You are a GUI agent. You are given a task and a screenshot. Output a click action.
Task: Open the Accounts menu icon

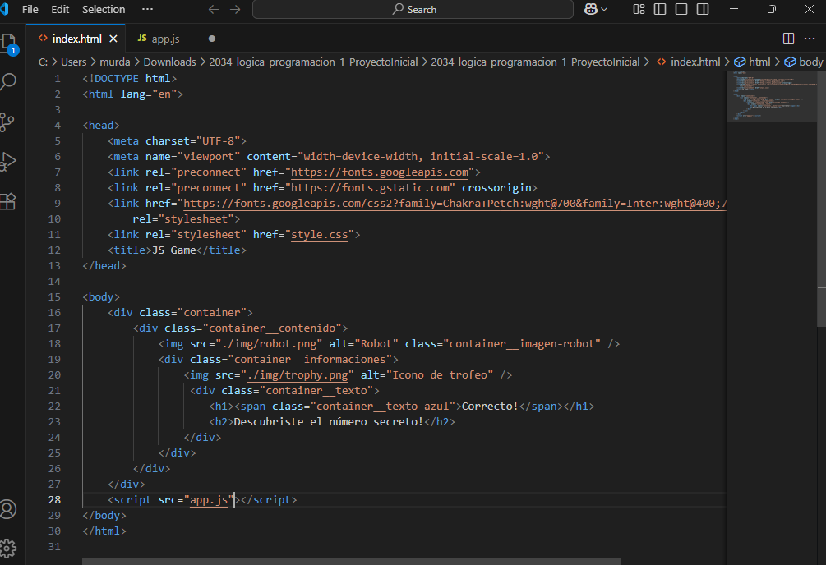pos(8,509)
